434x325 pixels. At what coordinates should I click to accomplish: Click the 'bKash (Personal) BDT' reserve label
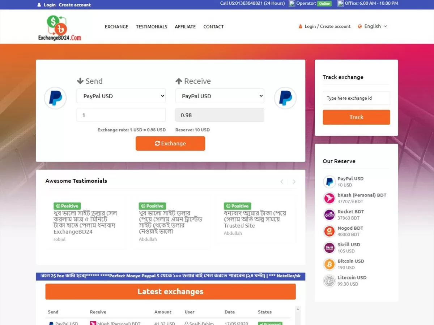pos(362,195)
